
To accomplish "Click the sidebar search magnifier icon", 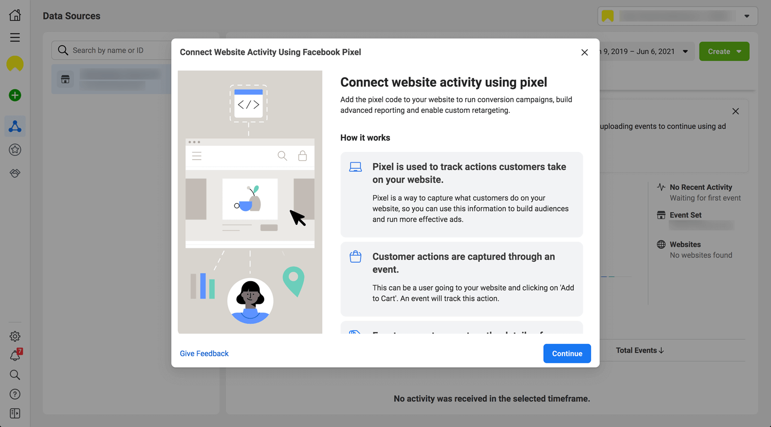I will (15, 375).
